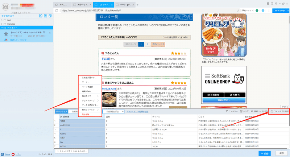Click the 料金を払うに行く link

(x=21, y=13)
